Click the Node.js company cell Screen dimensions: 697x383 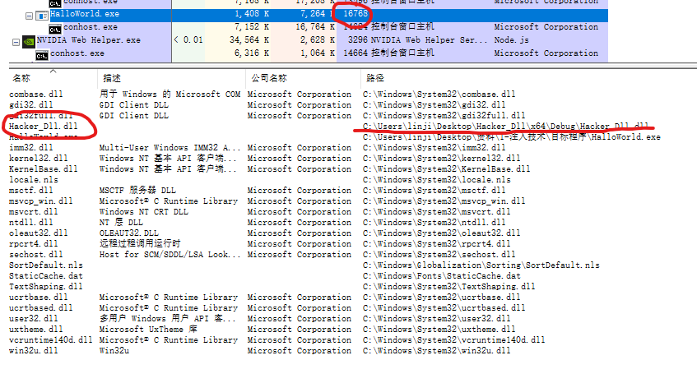(511, 40)
